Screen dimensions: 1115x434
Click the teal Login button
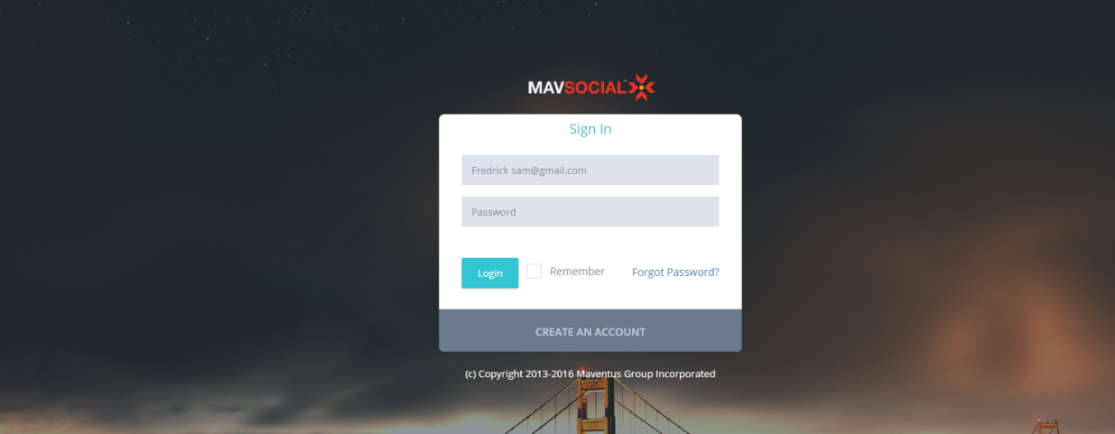point(489,272)
